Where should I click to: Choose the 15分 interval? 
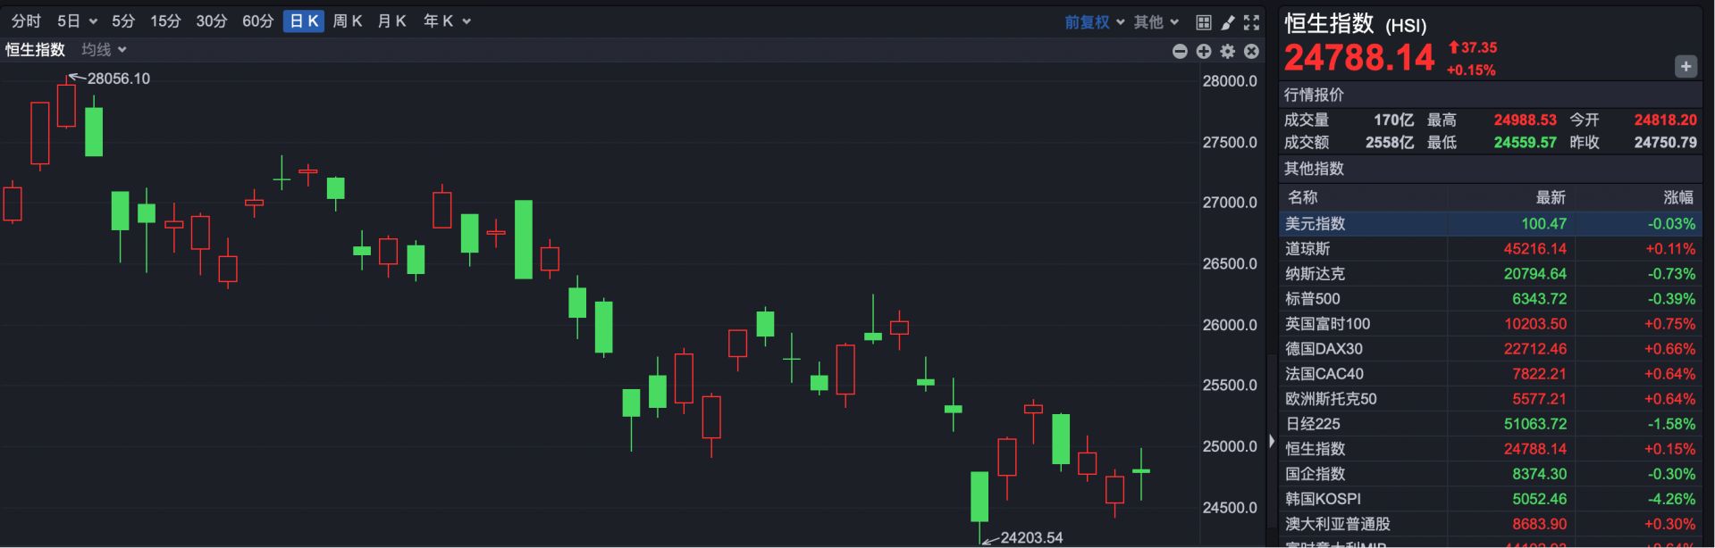tap(164, 21)
